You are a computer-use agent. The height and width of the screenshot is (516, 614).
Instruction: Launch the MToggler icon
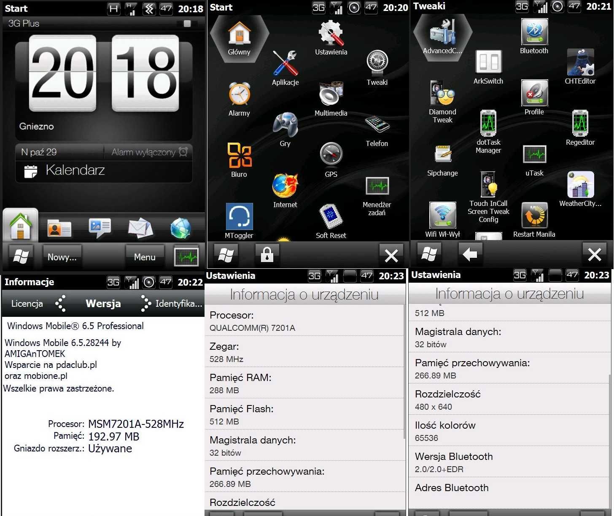coord(239,216)
